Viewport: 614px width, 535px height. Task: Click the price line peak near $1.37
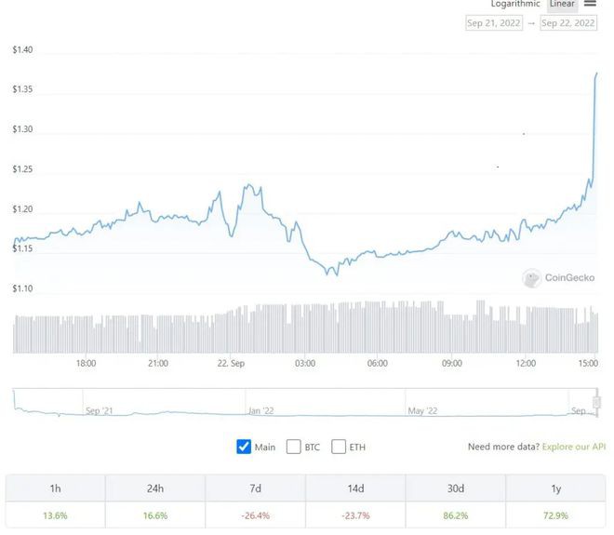[x=596, y=74]
